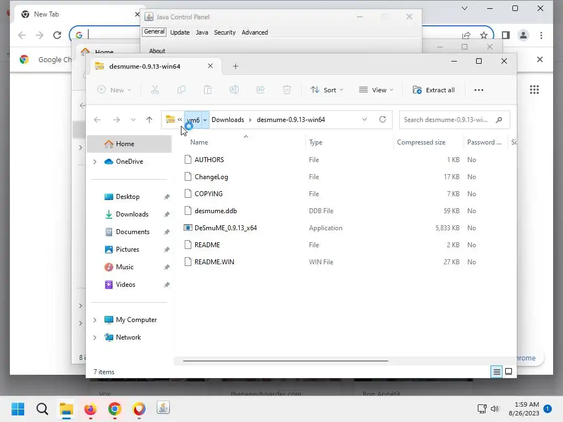Sort files by Type column header
The width and height of the screenshot is (563, 422).
point(316,142)
